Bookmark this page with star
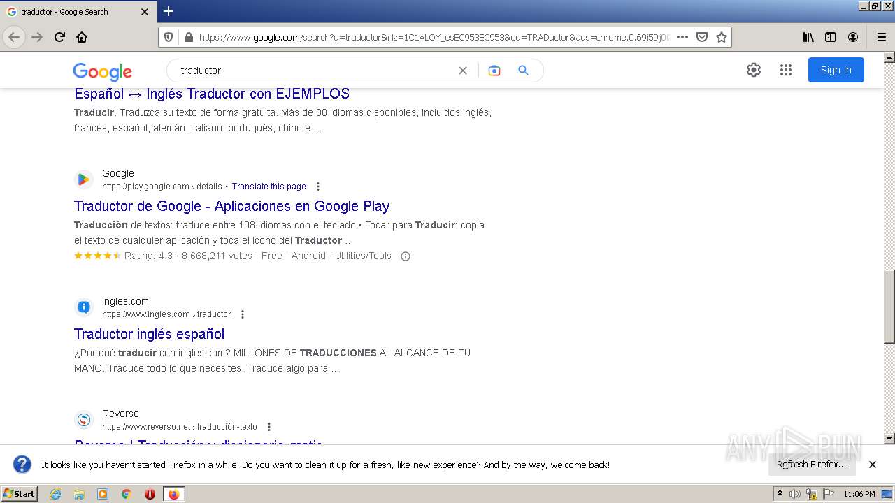The image size is (895, 503). 722,37
